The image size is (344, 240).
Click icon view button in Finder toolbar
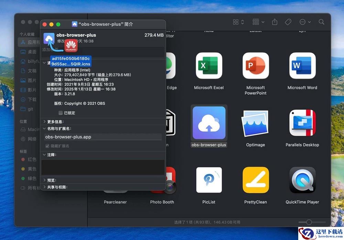[236, 22]
